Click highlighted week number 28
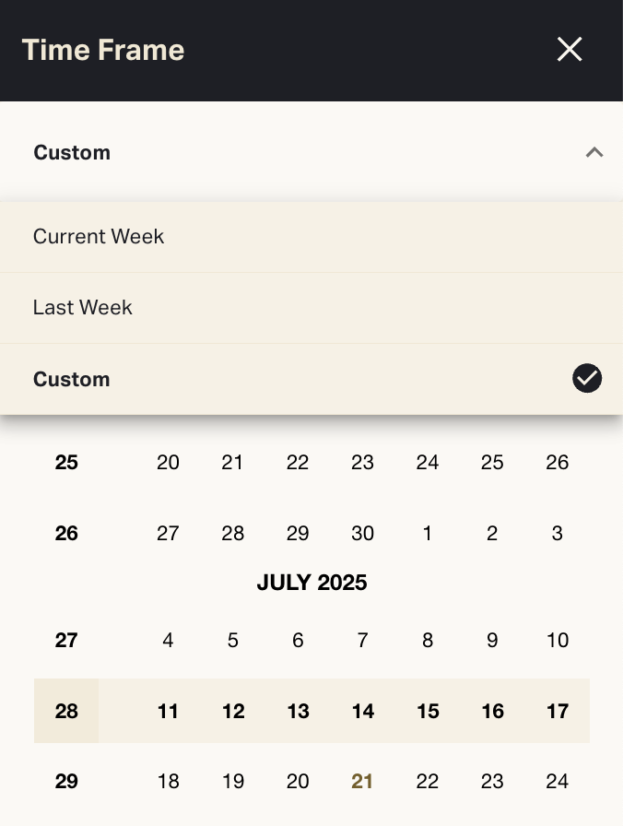Image resolution: width=623 pixels, height=826 pixels. 66,712
